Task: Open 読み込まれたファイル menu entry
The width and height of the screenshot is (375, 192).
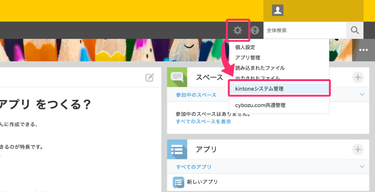Action: [260, 68]
